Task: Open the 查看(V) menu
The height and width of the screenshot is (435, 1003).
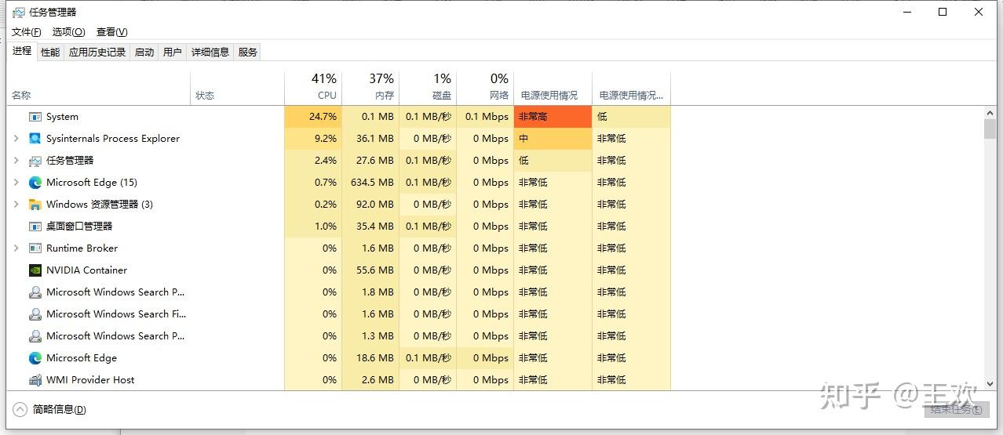Action: 111,32
